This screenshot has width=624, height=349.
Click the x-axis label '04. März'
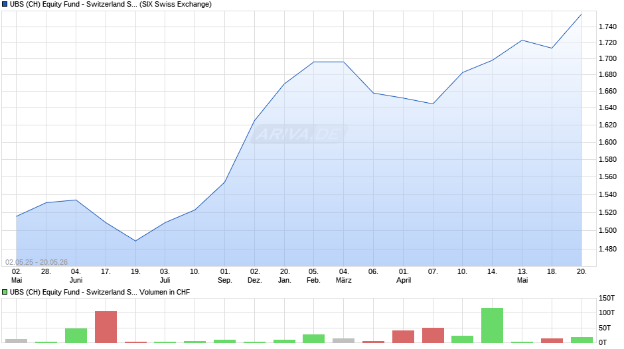(x=344, y=276)
